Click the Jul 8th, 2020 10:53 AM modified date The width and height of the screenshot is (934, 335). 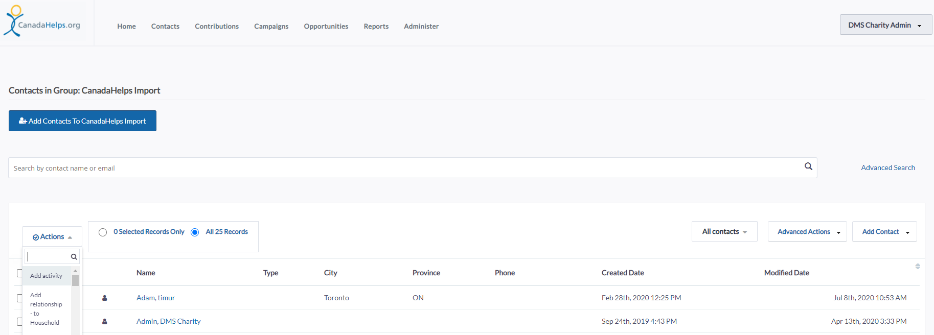[x=870, y=298]
